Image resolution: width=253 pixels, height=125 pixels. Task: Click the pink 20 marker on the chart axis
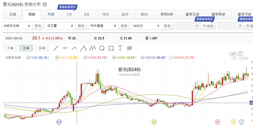click(218, 122)
